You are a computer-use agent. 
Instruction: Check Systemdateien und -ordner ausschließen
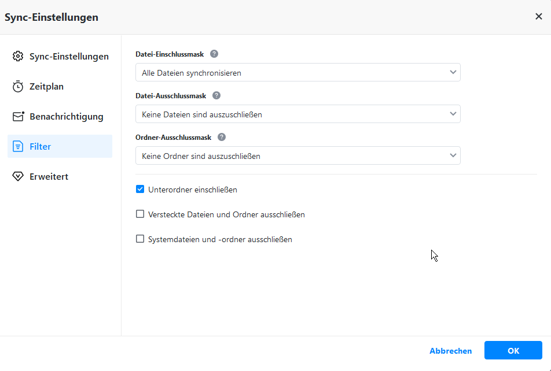click(x=140, y=239)
